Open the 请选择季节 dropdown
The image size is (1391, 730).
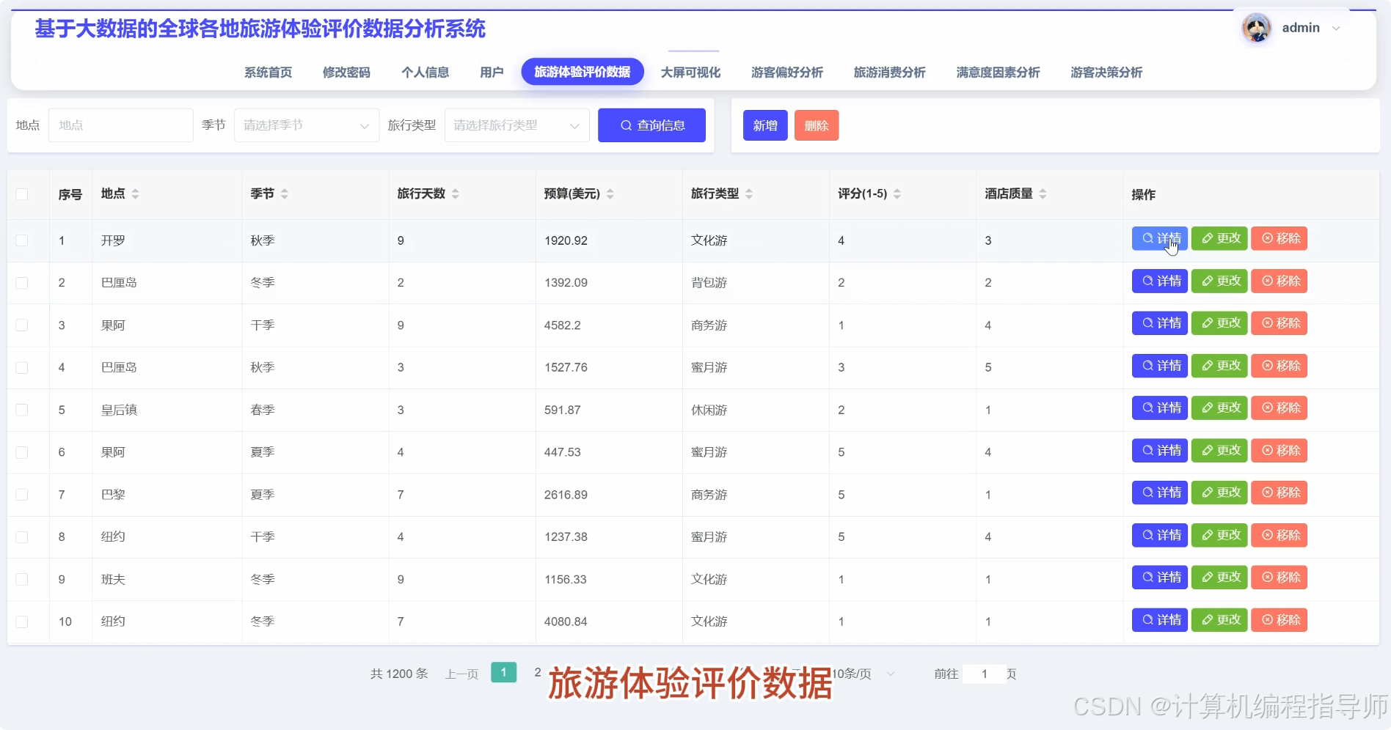click(x=306, y=125)
